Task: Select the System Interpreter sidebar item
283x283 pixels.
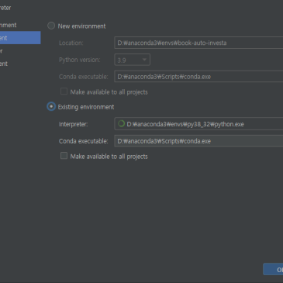Action: pos(2,51)
